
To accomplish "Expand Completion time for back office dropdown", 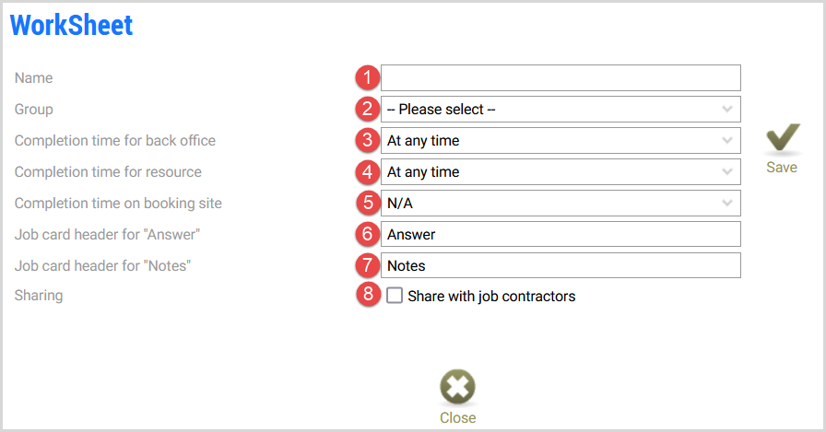I will pyautogui.click(x=560, y=141).
